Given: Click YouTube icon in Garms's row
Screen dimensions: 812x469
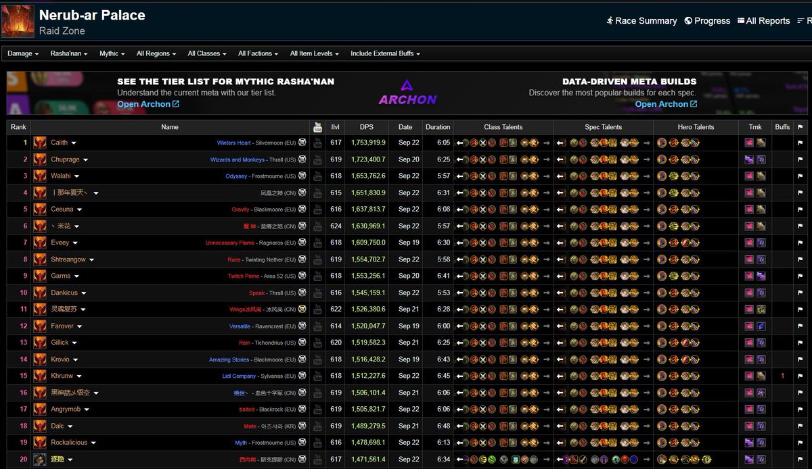Looking at the screenshot, I should pos(318,276).
